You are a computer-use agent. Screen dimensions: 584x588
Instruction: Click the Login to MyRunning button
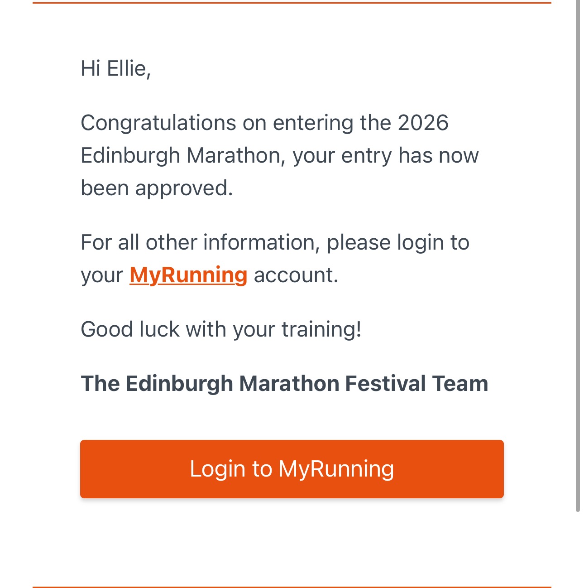coord(292,469)
